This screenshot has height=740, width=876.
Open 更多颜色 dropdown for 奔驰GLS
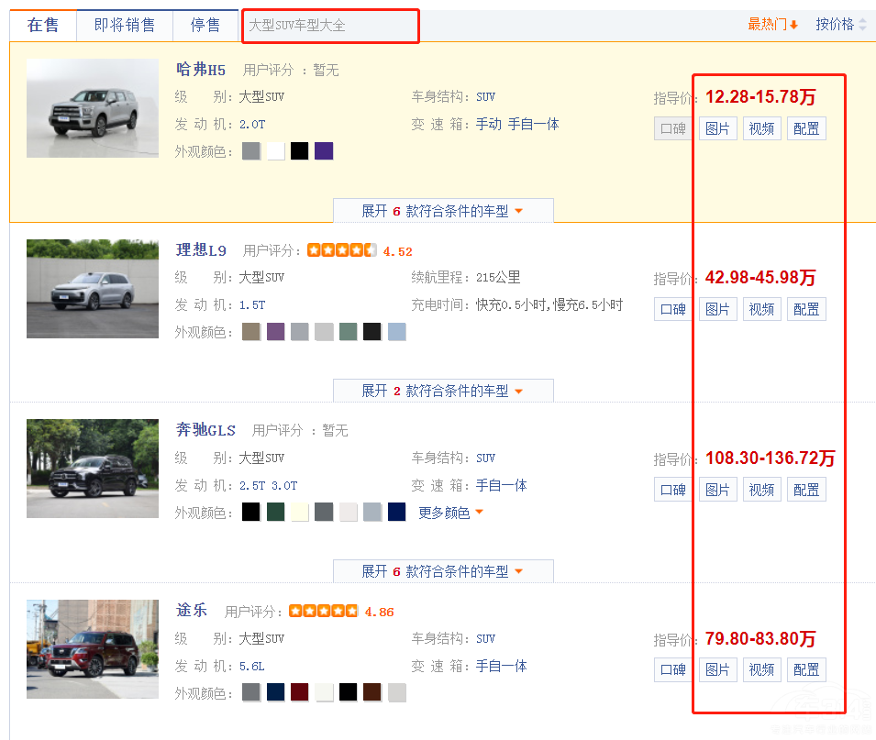coord(450,513)
